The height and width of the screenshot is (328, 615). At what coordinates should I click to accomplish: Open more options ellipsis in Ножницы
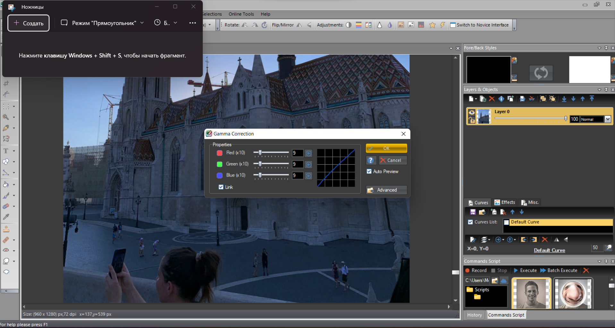(192, 23)
